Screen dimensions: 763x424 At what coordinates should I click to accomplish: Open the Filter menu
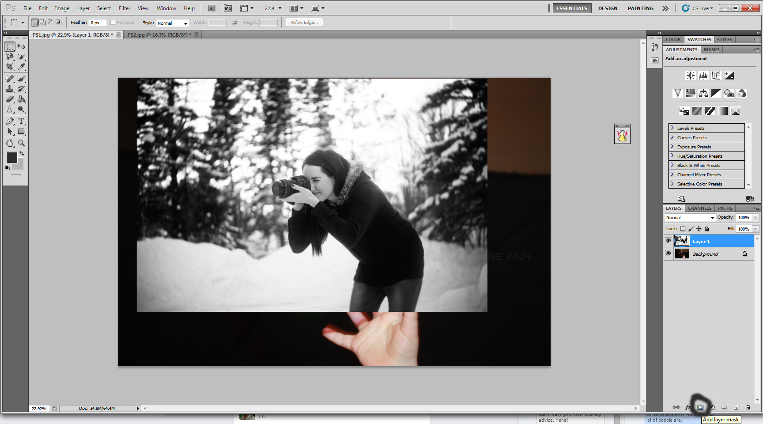click(125, 8)
